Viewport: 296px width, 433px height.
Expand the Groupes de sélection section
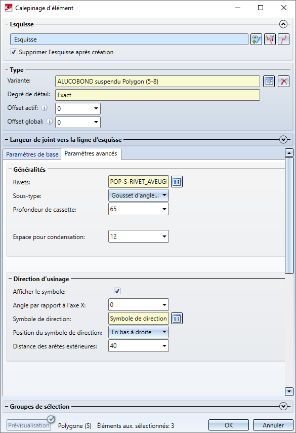[283, 407]
